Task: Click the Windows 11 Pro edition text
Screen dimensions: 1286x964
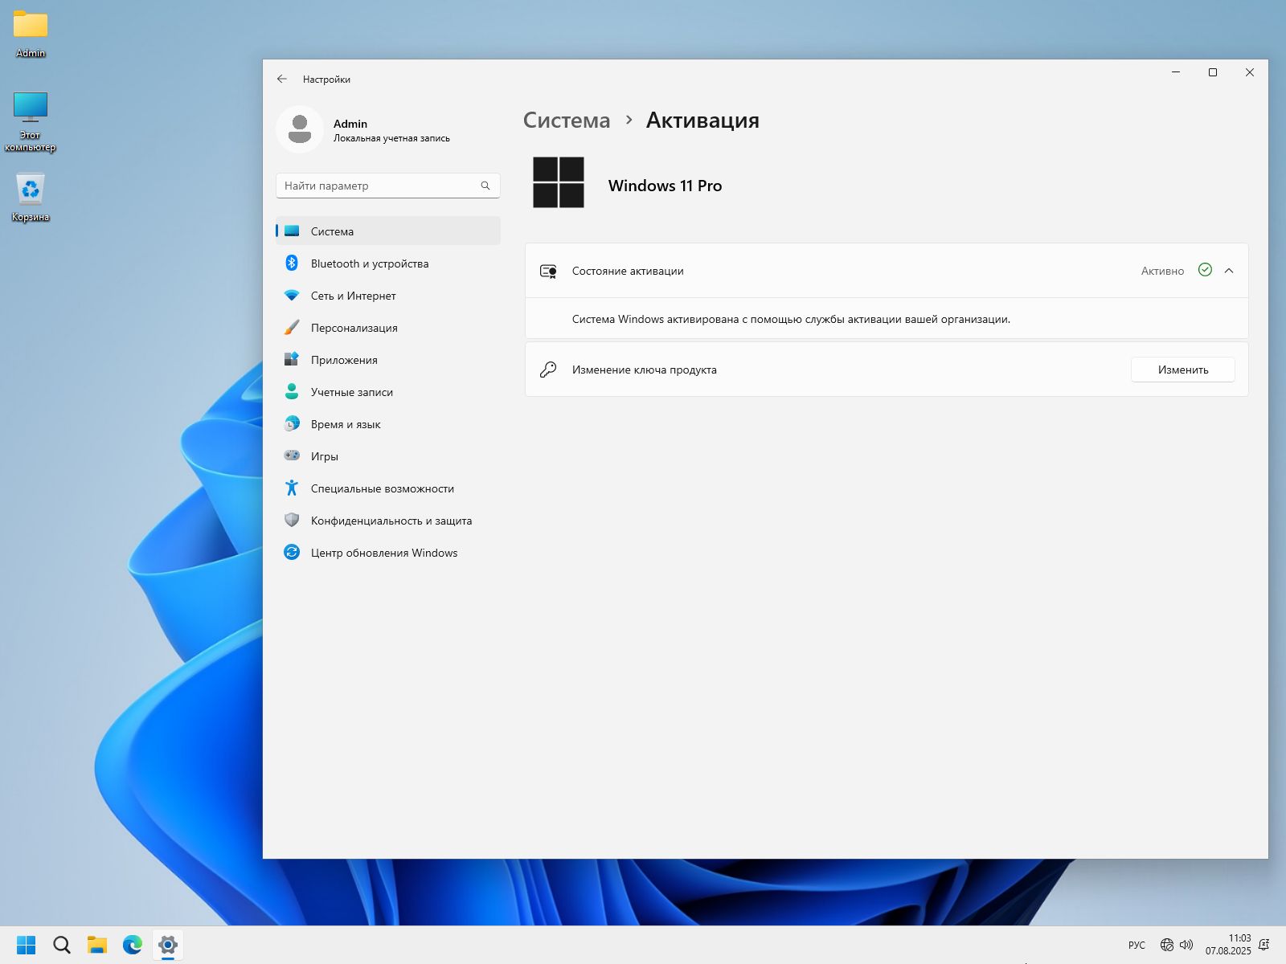Action: (x=665, y=186)
